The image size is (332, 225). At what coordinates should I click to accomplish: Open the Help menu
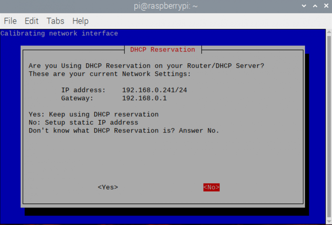pyautogui.click(x=80, y=21)
